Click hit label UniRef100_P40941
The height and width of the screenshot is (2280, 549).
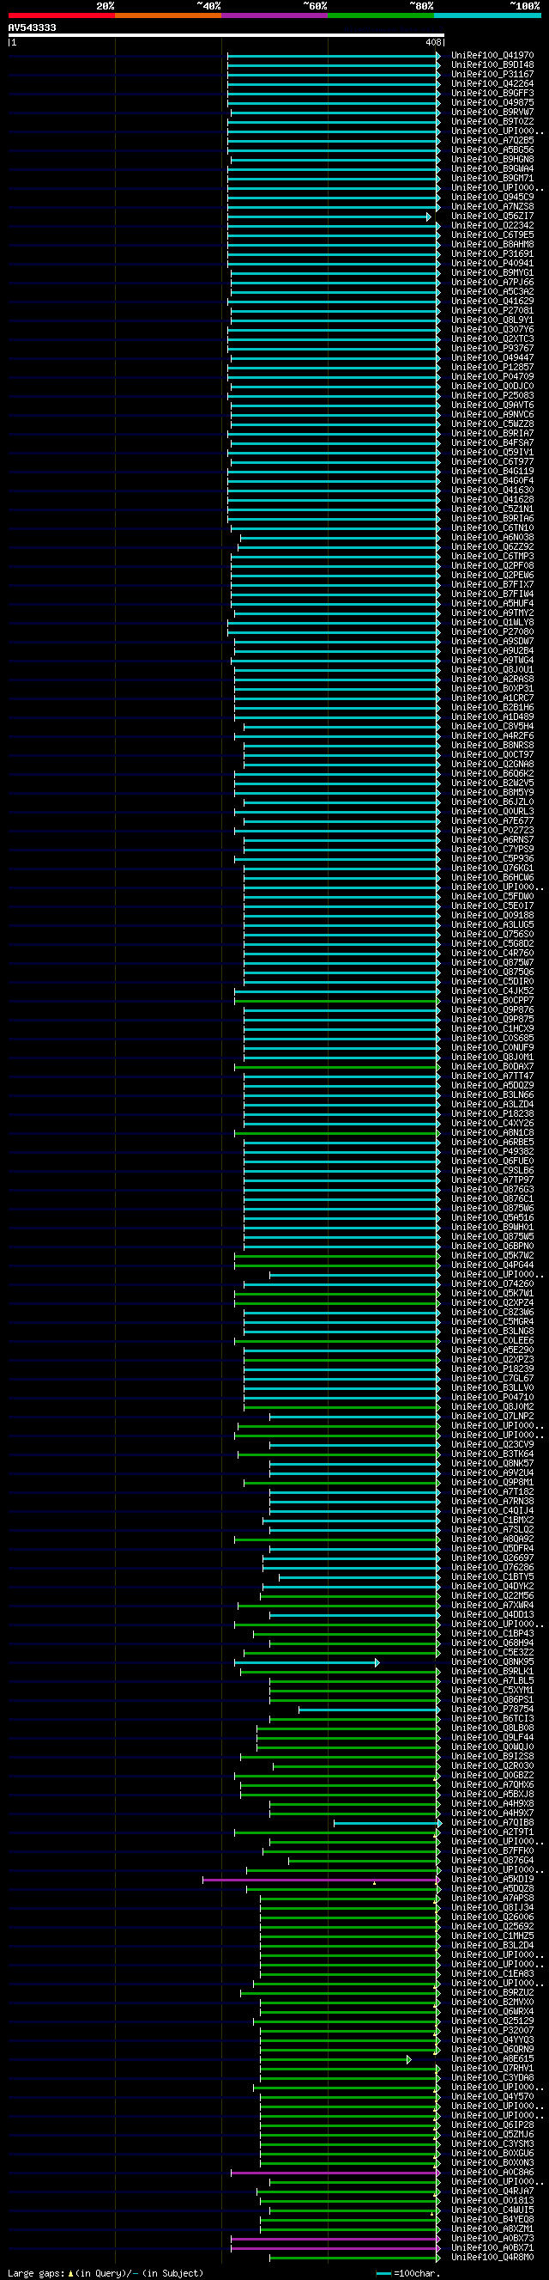click(x=492, y=264)
